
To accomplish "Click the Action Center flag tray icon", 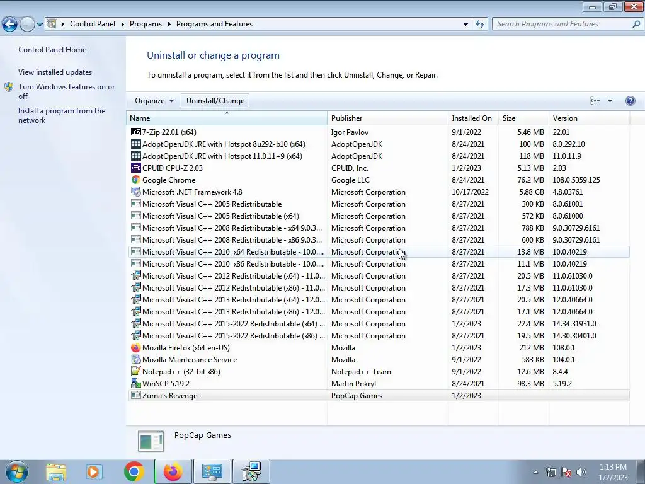I will [566, 472].
